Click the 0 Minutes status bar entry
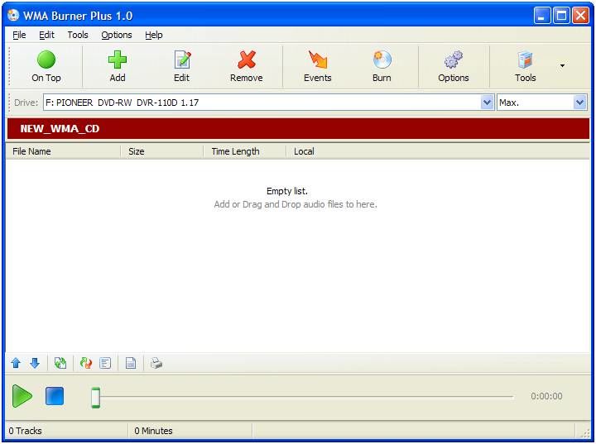 [154, 431]
